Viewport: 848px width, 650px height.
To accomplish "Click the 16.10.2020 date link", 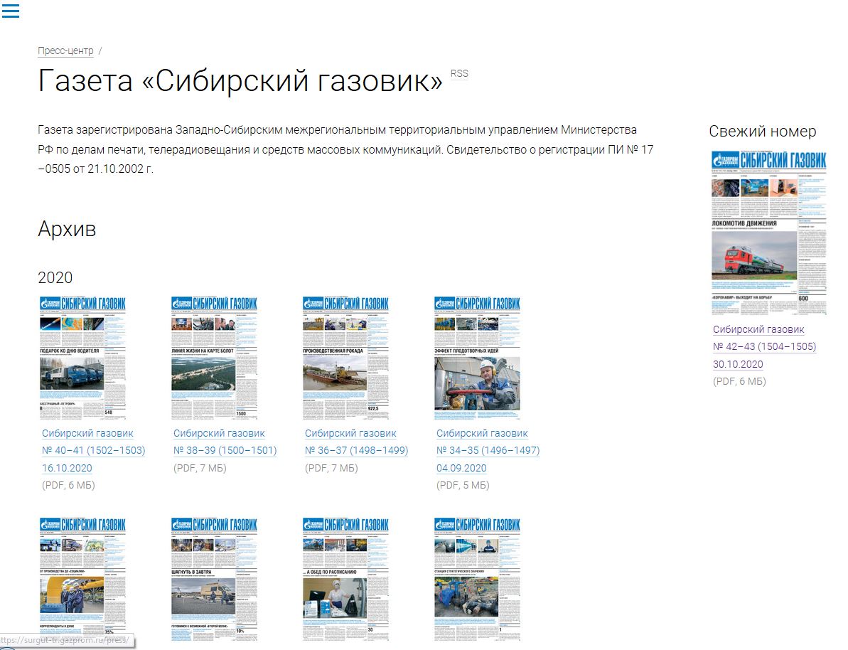I will click(x=67, y=468).
